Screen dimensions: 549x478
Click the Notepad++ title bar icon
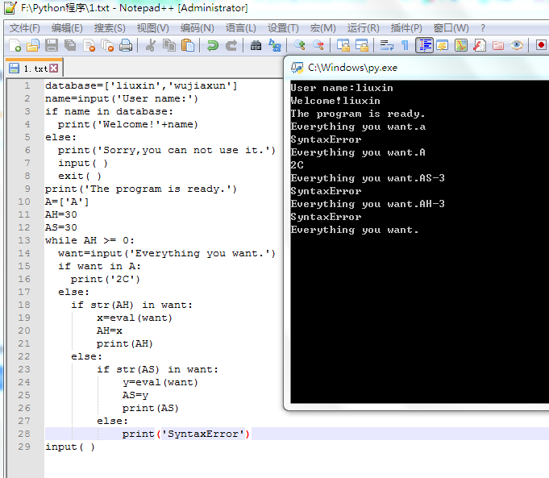[x=10, y=8]
